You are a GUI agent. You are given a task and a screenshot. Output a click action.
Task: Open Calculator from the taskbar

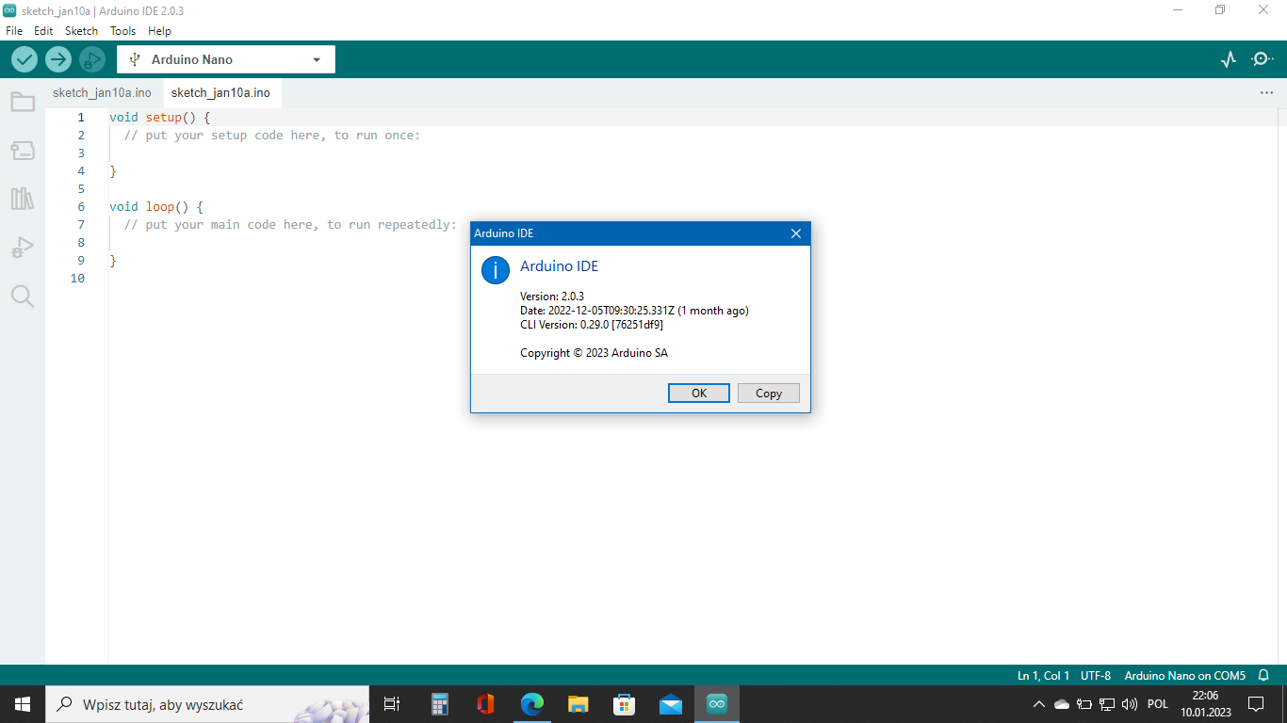click(439, 704)
